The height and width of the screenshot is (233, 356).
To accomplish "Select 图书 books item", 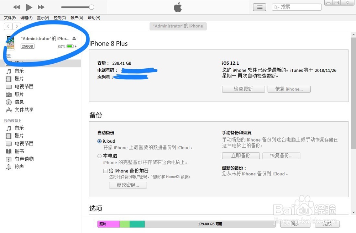I will pos(19,151).
